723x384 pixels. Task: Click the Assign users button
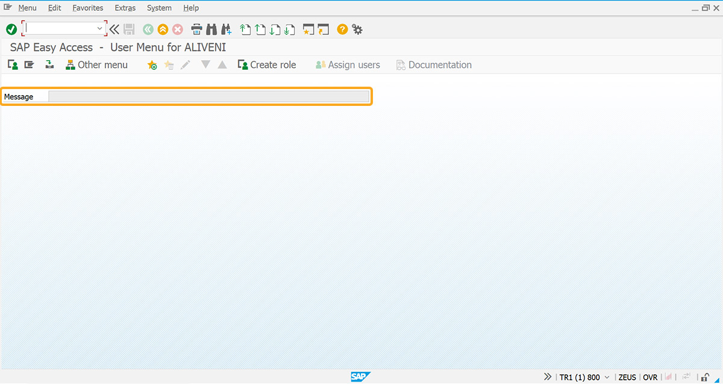(348, 64)
